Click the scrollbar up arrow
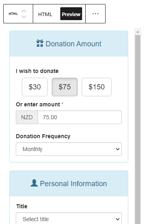This screenshot has height=224, width=146. click(138, 32)
